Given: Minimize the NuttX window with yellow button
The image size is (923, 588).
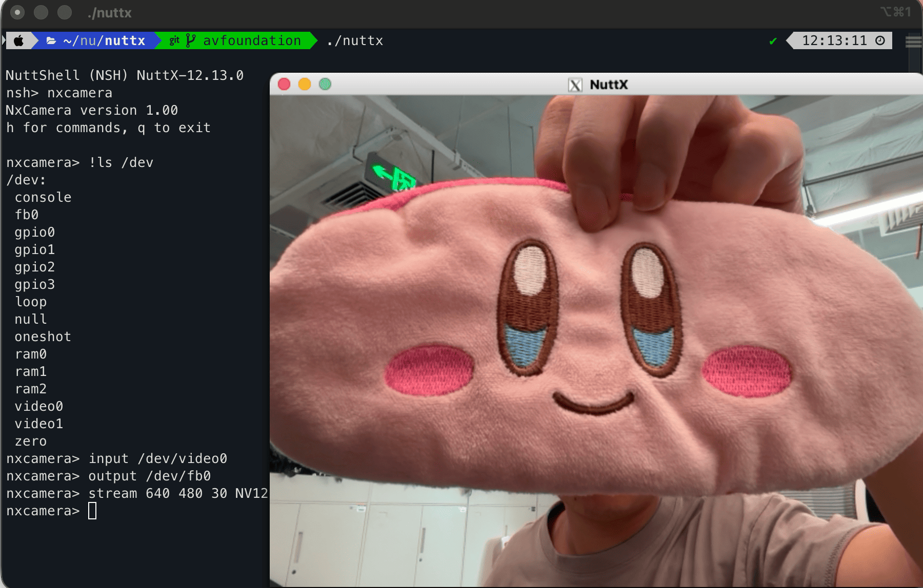Looking at the screenshot, I should click(305, 84).
